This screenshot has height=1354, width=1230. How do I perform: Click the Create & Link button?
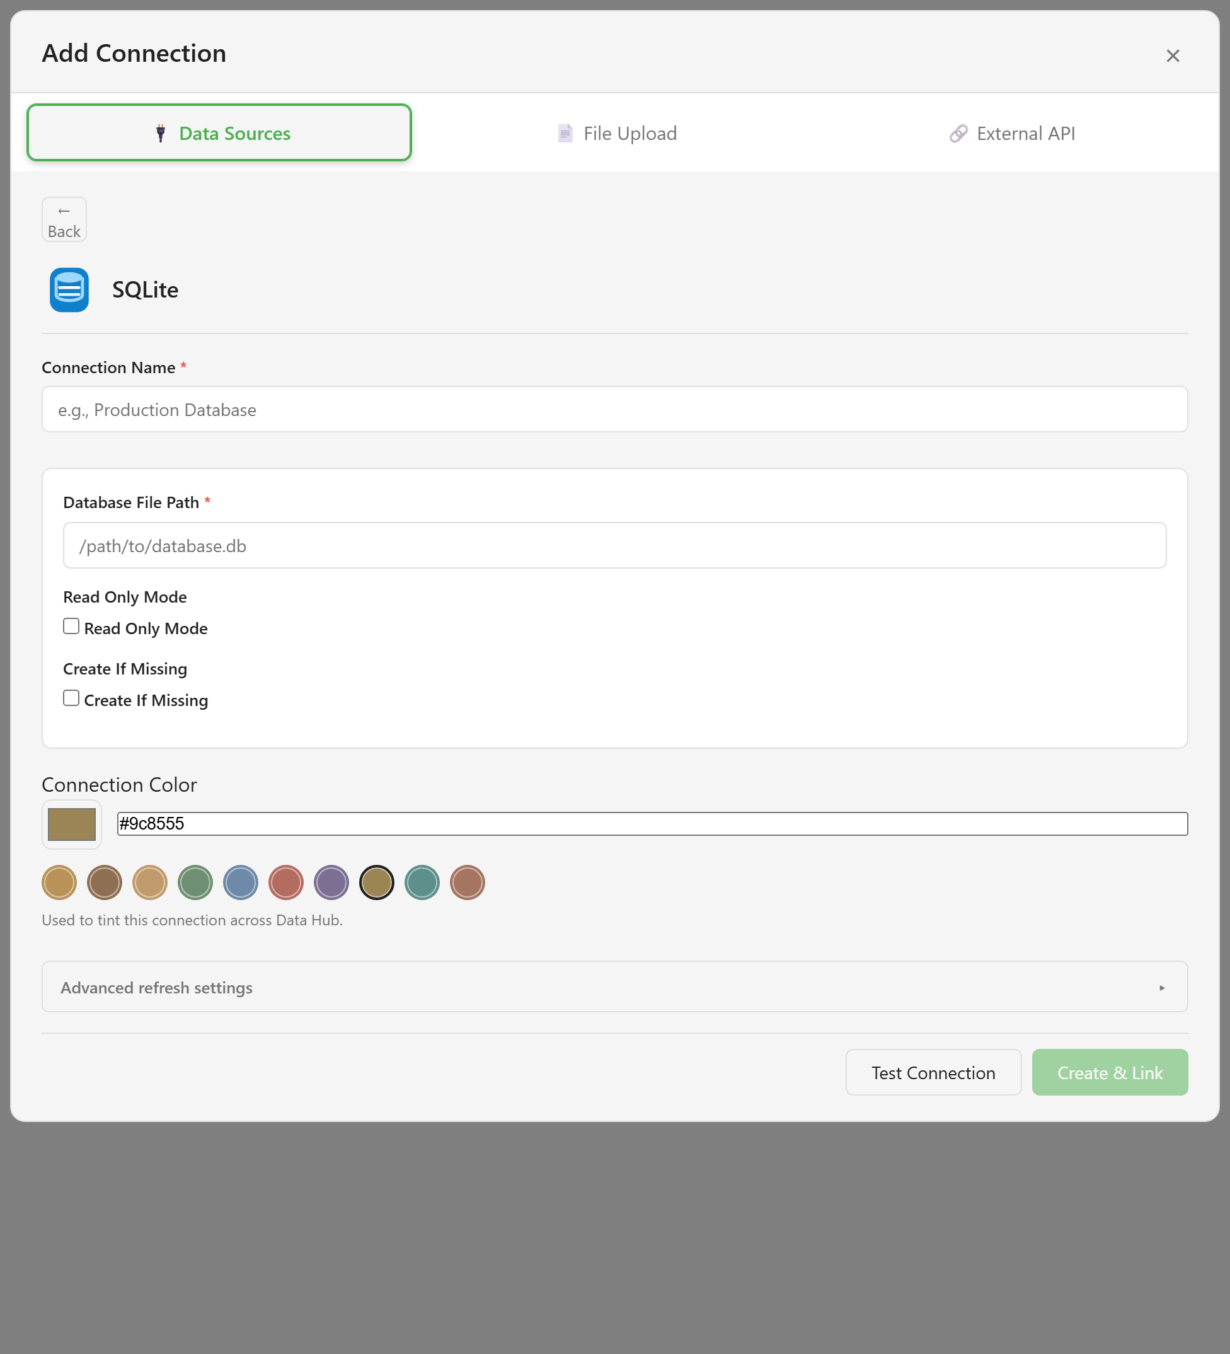1109,1072
